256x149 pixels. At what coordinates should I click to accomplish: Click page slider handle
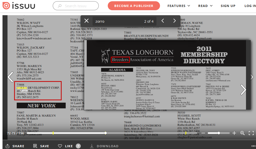[105, 133]
